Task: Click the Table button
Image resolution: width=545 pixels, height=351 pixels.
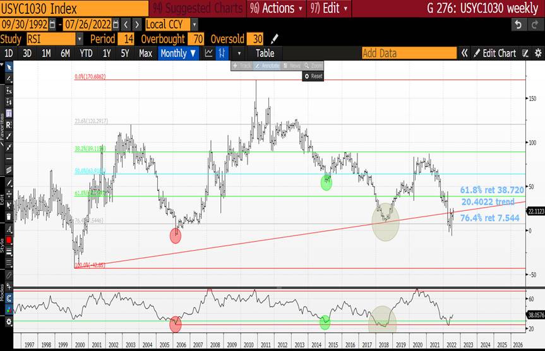Action: pos(265,53)
